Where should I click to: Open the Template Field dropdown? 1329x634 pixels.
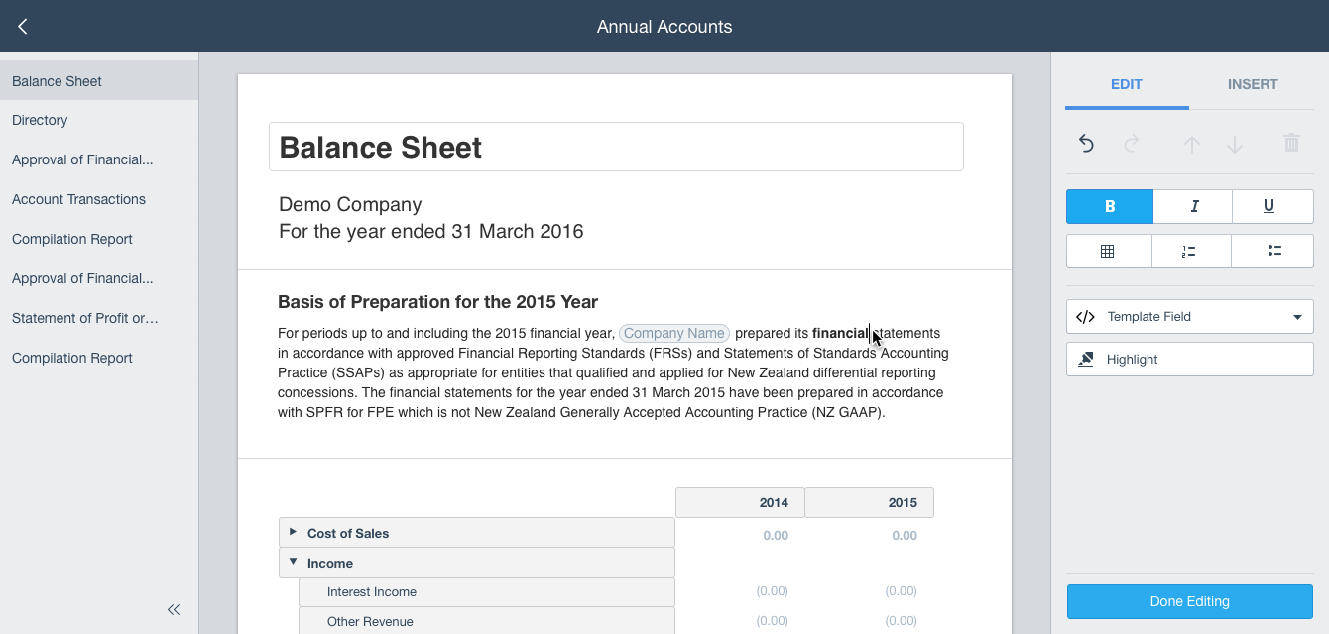[x=1190, y=317]
